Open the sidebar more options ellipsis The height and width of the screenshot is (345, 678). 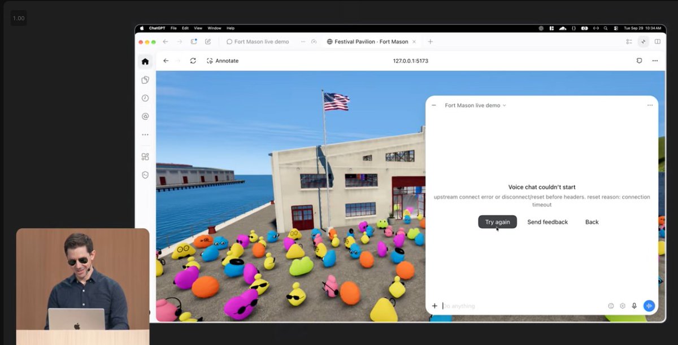[x=145, y=135]
